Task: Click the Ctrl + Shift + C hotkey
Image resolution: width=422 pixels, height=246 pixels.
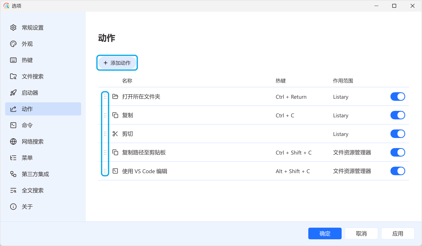Action: tap(294, 153)
